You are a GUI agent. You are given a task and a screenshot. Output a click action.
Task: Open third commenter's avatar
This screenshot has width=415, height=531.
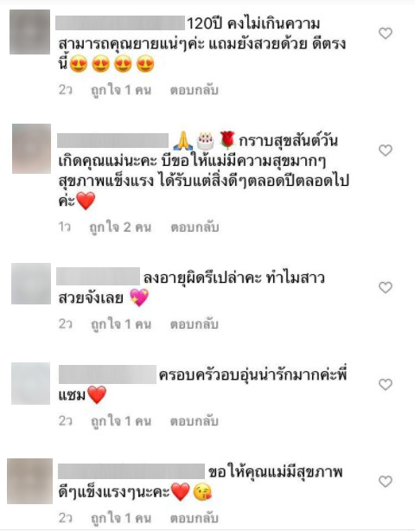tap(31, 284)
